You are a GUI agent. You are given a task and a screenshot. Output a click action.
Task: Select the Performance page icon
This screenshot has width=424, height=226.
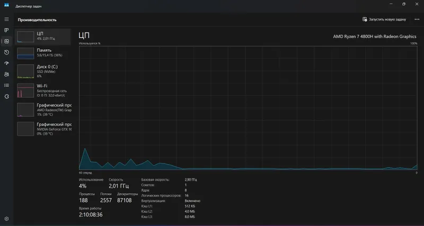click(6, 41)
